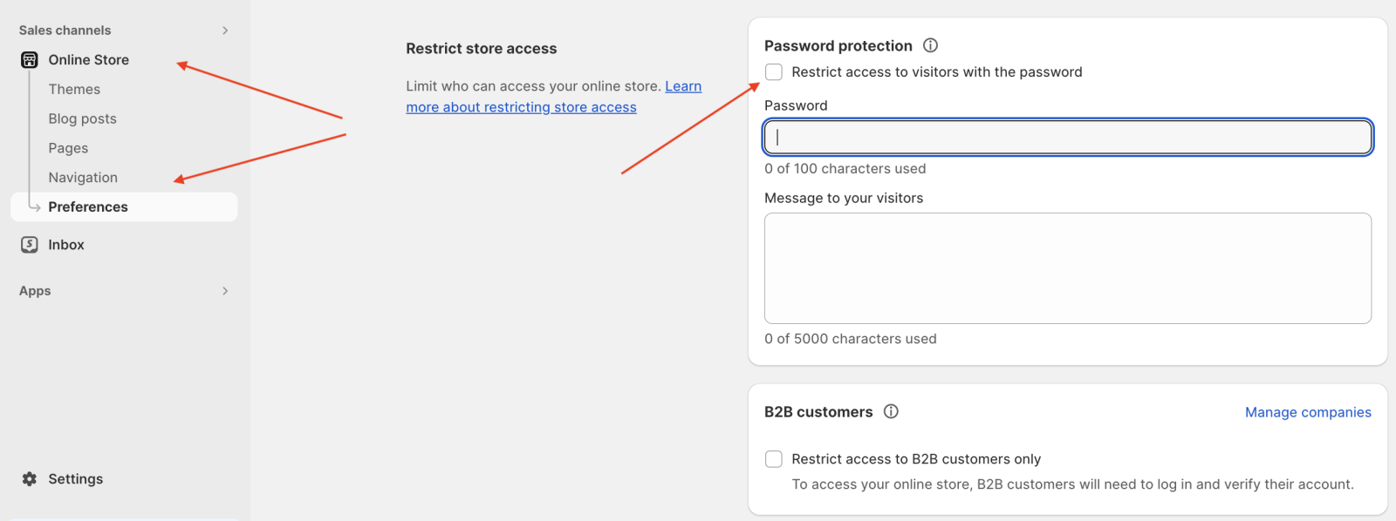Select Blog posts in the sidebar
This screenshot has width=1396, height=521.
coord(83,118)
